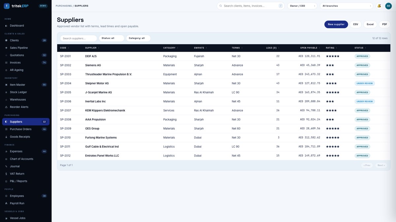This screenshot has height=222, width=396.
Task: Click the VAT Return sidebar icon
Action: [6, 174]
